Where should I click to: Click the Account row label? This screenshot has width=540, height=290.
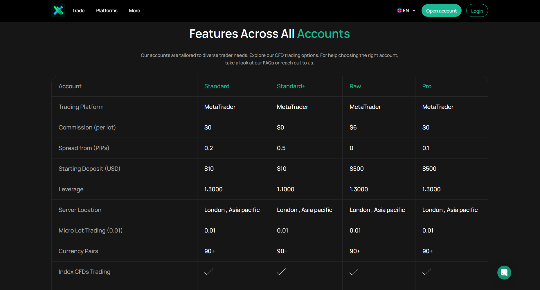tap(70, 86)
